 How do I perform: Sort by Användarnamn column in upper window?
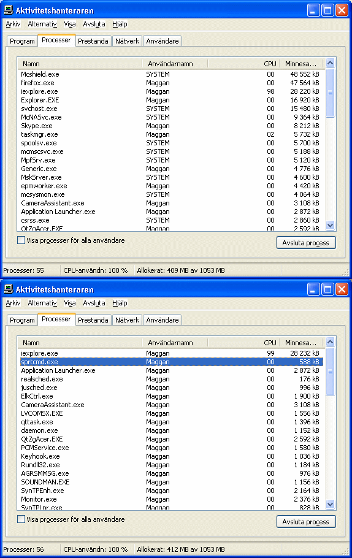coord(175,64)
